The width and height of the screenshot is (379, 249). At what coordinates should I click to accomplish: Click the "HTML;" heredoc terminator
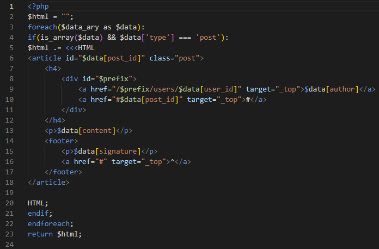(x=38, y=203)
